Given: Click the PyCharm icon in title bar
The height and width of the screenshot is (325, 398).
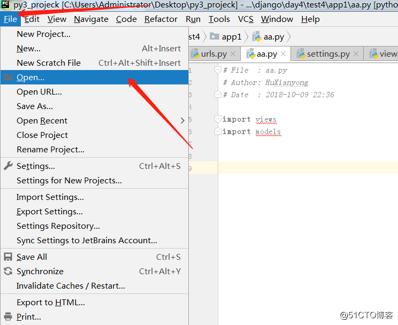Looking at the screenshot, I should pos(5,5).
